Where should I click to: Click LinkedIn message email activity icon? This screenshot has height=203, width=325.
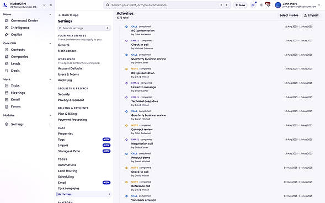pyautogui.click(x=126, y=83)
